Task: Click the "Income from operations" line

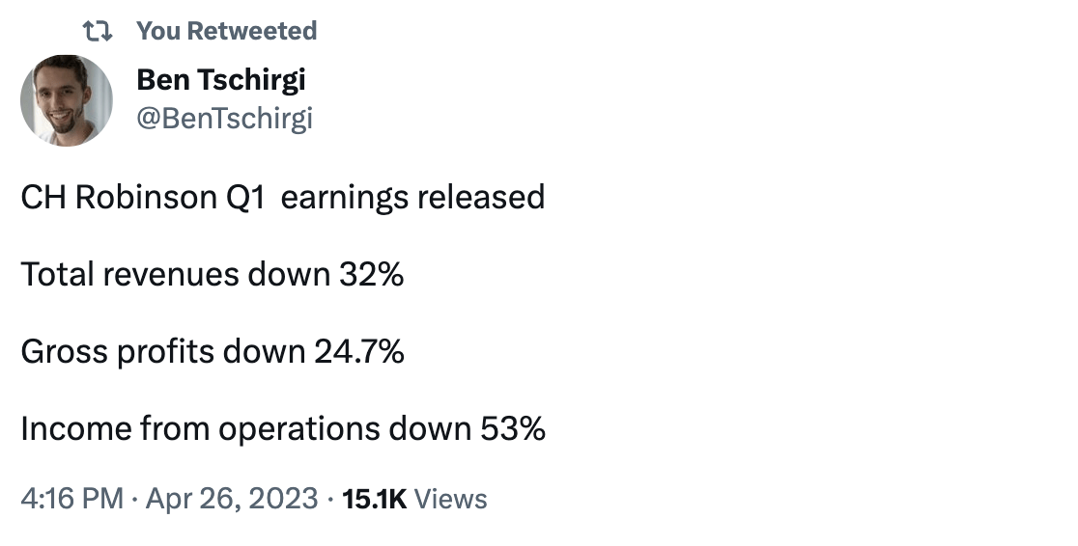Action: [x=283, y=429]
